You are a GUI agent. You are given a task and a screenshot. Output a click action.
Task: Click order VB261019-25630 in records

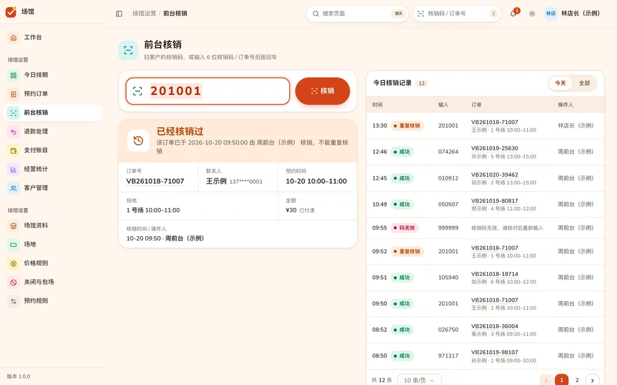pyautogui.click(x=495, y=148)
